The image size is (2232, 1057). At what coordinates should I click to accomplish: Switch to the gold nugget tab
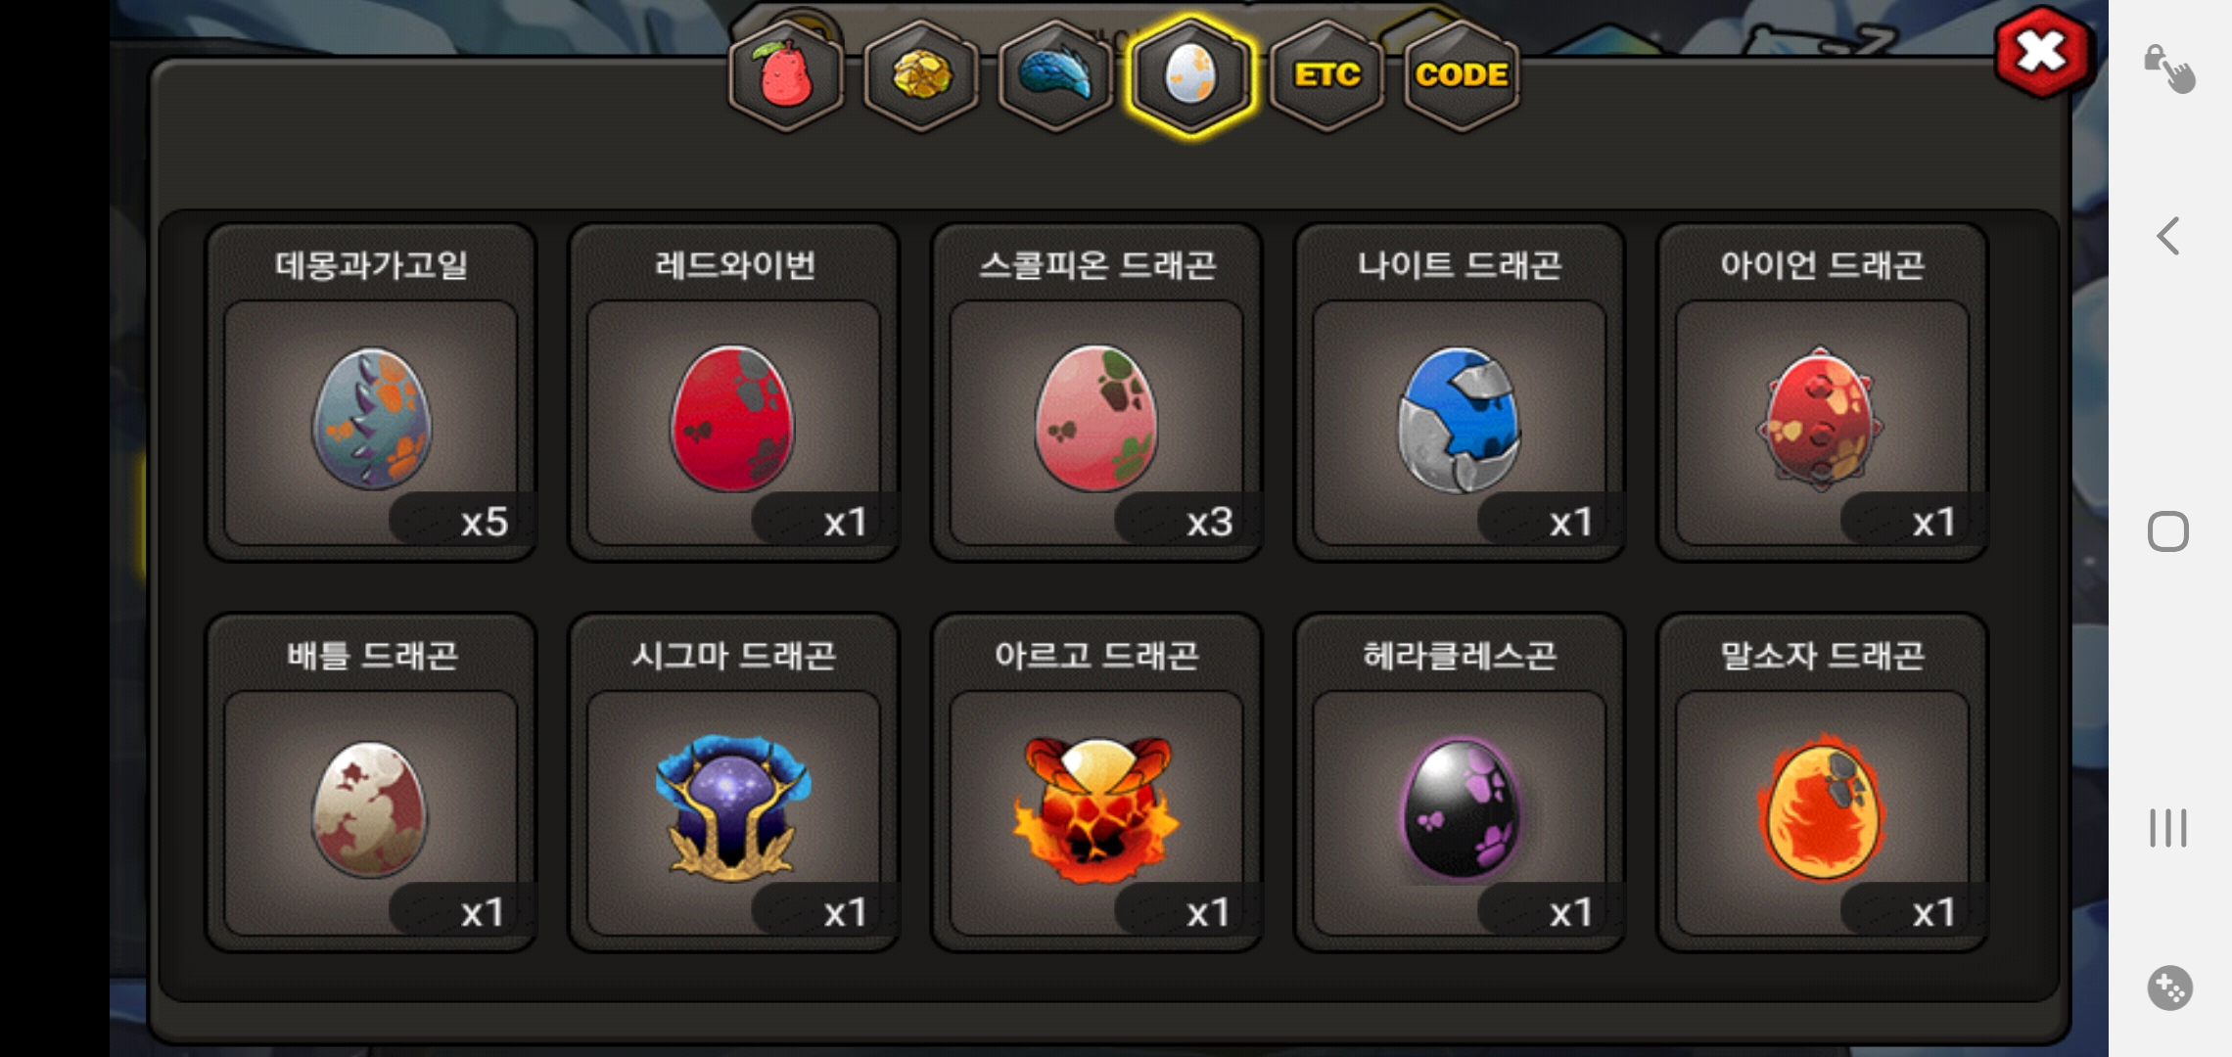pyautogui.click(x=921, y=75)
